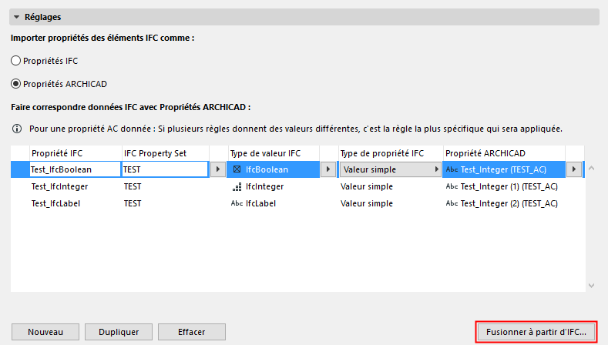
Task: Click the Abc icon beside Test_Integer (2)
Action: (452, 203)
